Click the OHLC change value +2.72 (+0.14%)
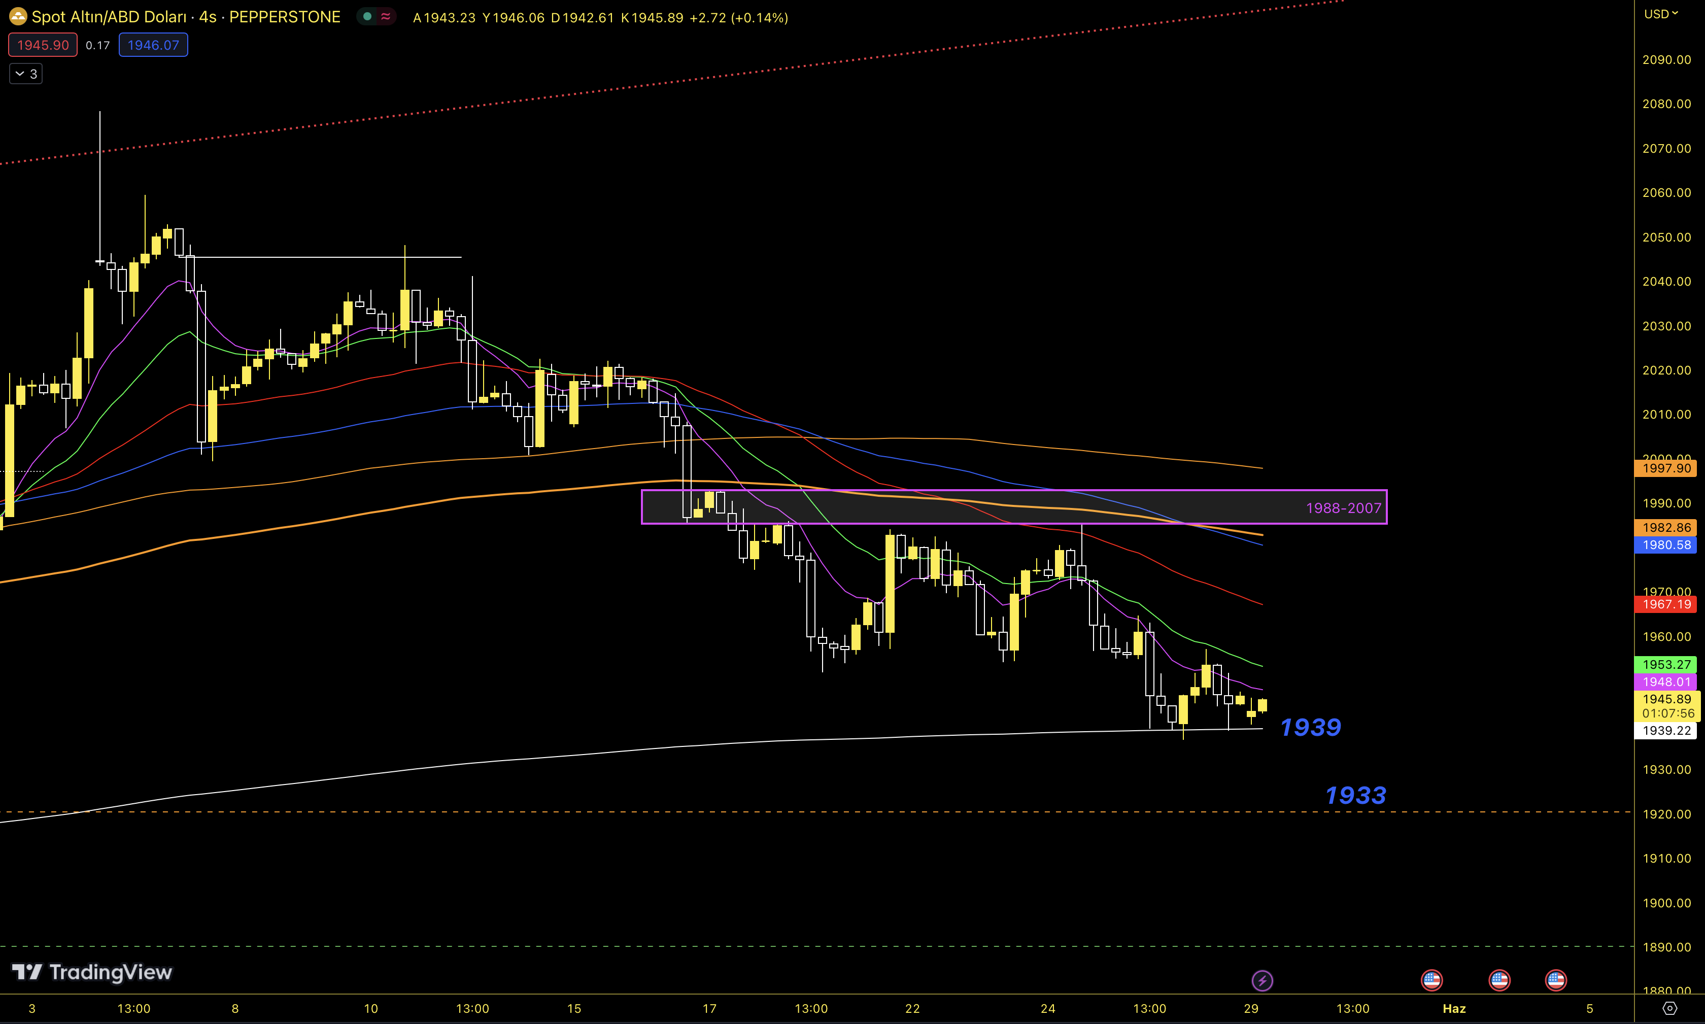 pyautogui.click(x=739, y=18)
